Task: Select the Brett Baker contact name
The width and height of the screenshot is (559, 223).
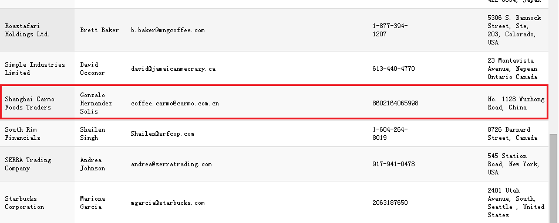Action: coord(99,30)
